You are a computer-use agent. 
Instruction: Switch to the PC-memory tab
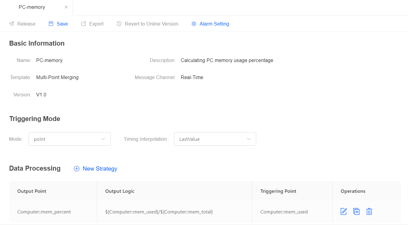[x=32, y=7]
